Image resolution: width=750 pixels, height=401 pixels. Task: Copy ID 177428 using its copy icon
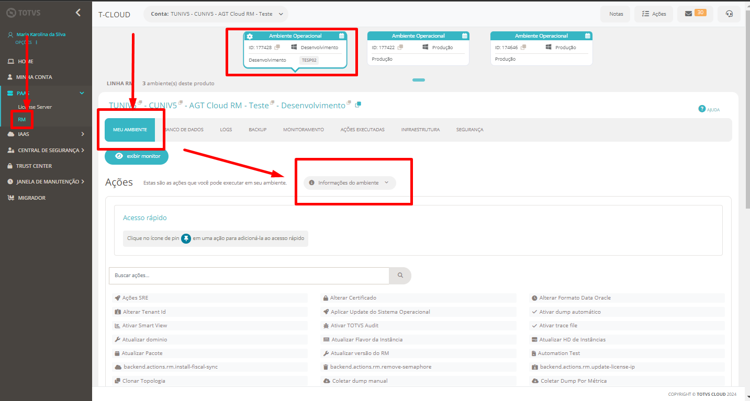pos(277,47)
